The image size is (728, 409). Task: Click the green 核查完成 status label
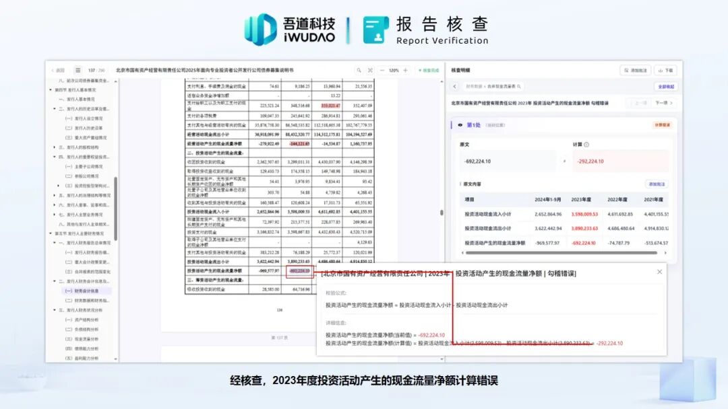point(429,71)
